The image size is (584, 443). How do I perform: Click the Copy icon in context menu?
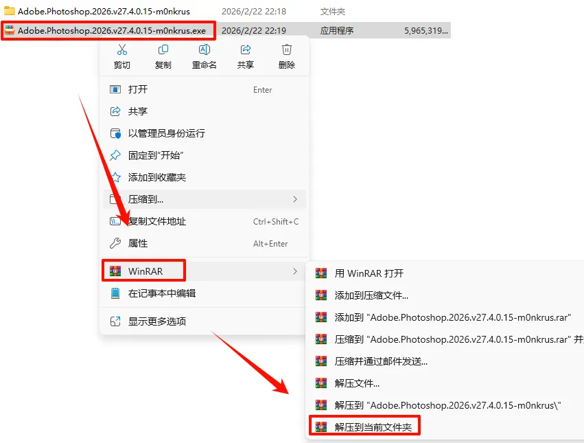[163, 49]
